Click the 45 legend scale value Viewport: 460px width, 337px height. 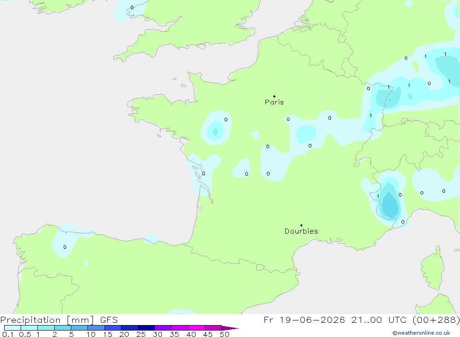point(208,334)
